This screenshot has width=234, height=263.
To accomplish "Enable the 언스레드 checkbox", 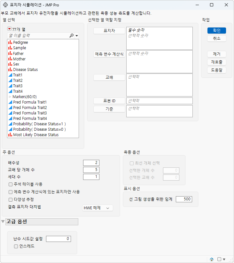I will (16, 246).
